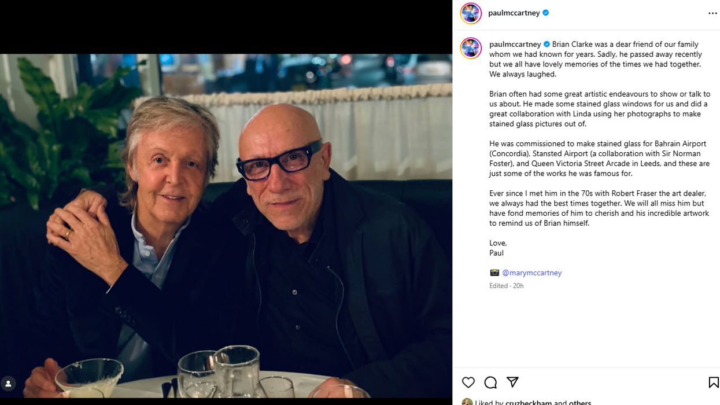Image resolution: width=720 pixels, height=405 pixels.
Task: View the others who liked the post
Action: click(x=579, y=402)
